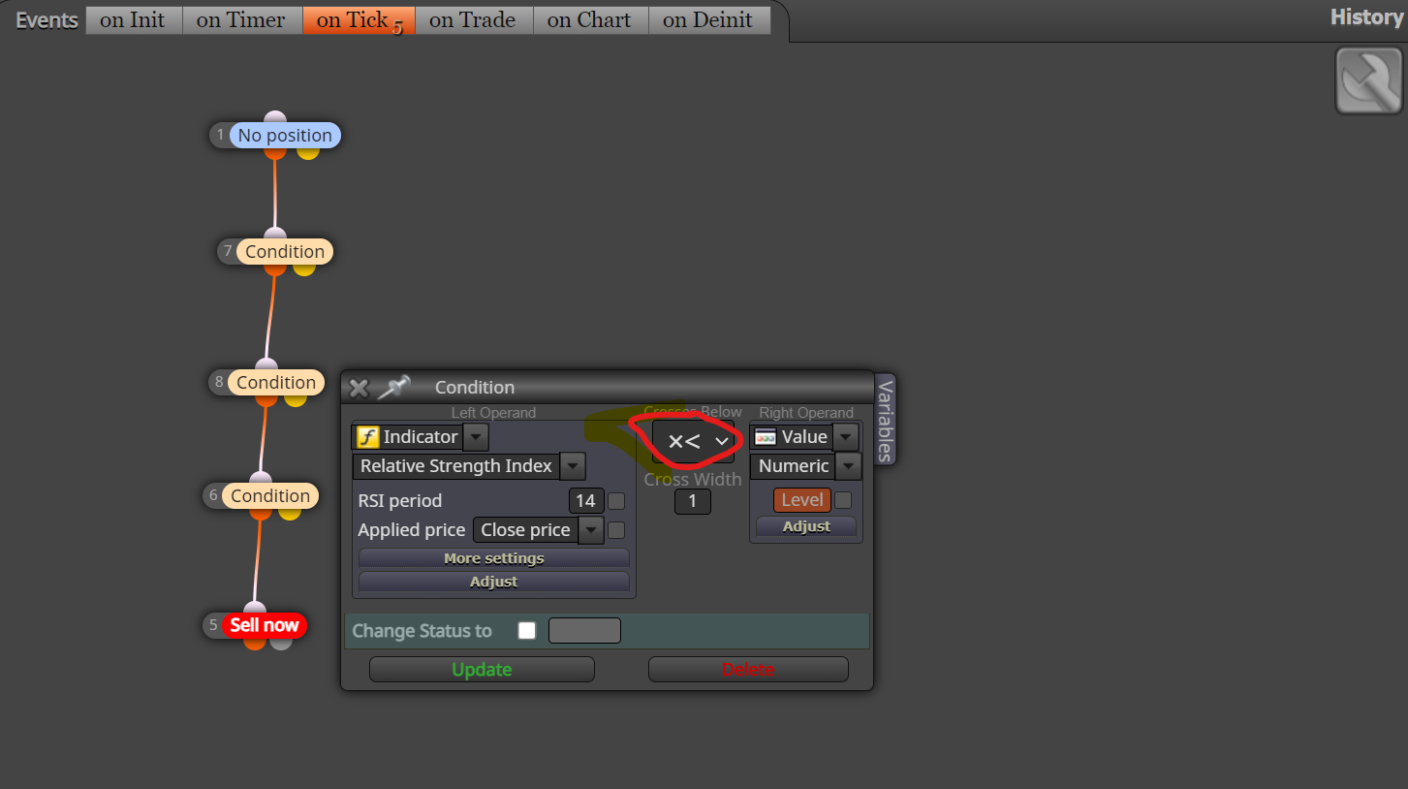Viewport: 1408px width, 789px height.
Task: Click Adjust under Left Operand
Action: pos(494,582)
